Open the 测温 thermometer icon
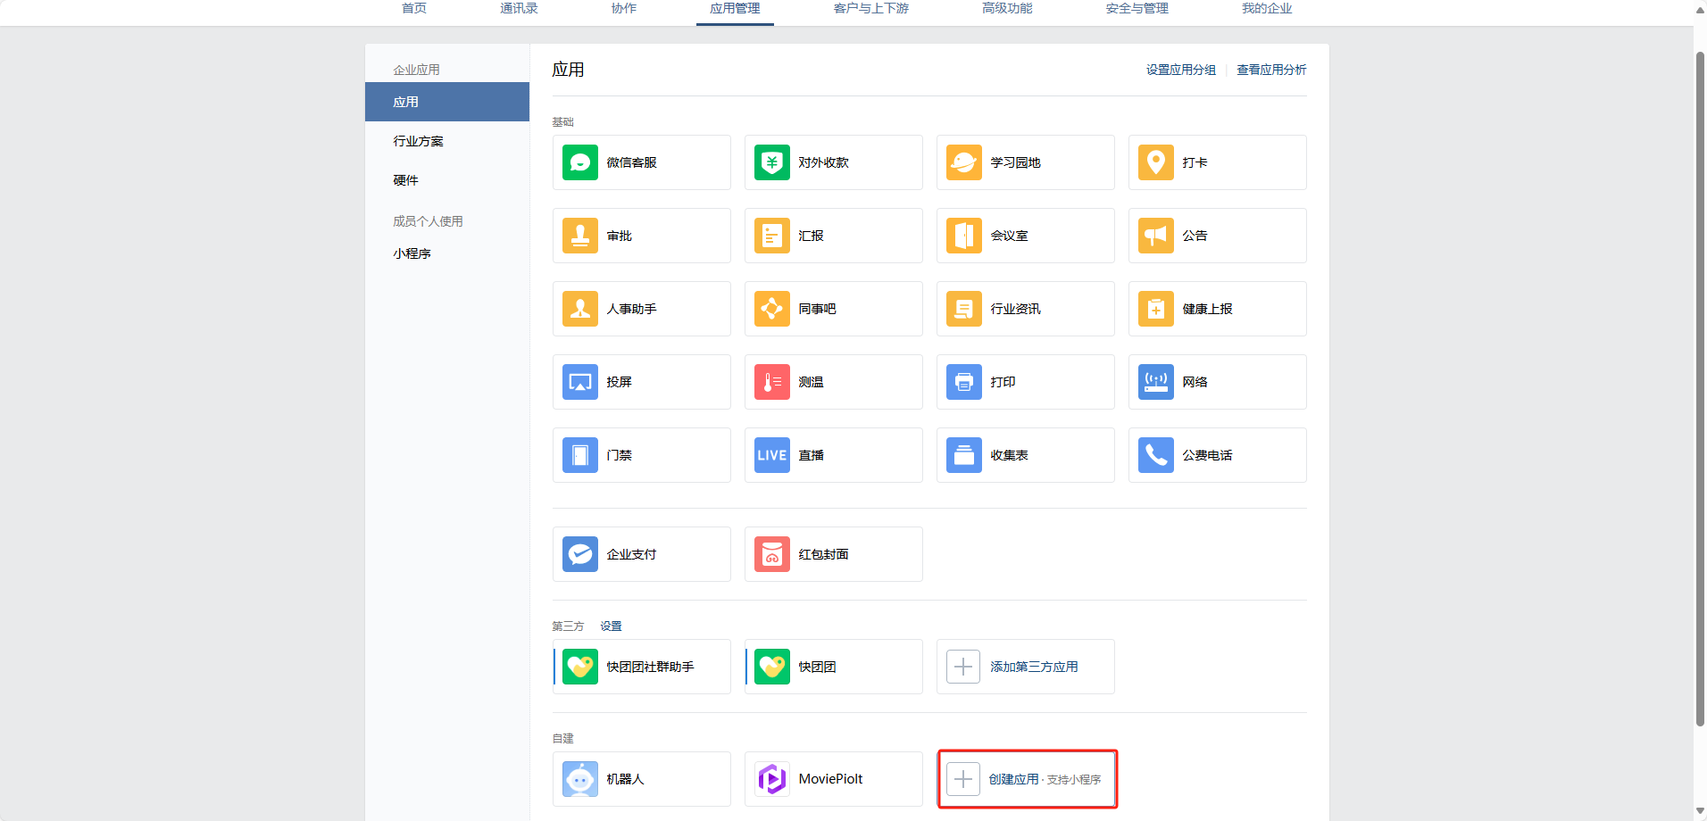This screenshot has height=821, width=1707. click(x=772, y=382)
